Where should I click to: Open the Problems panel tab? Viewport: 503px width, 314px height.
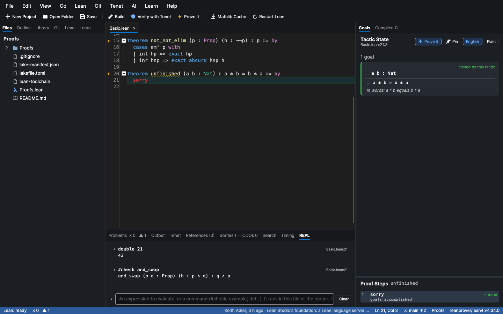pos(118,236)
